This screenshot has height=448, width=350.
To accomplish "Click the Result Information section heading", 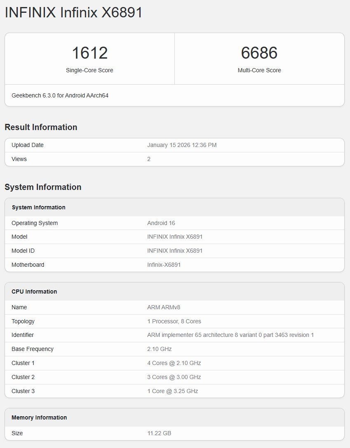I will pyautogui.click(x=40, y=127).
